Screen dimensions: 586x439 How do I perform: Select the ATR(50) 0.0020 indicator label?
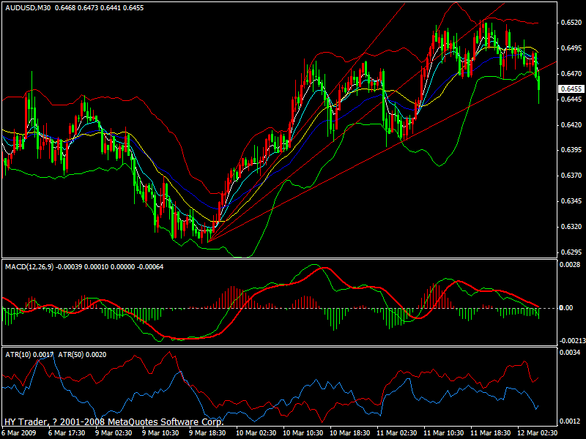[82, 355]
